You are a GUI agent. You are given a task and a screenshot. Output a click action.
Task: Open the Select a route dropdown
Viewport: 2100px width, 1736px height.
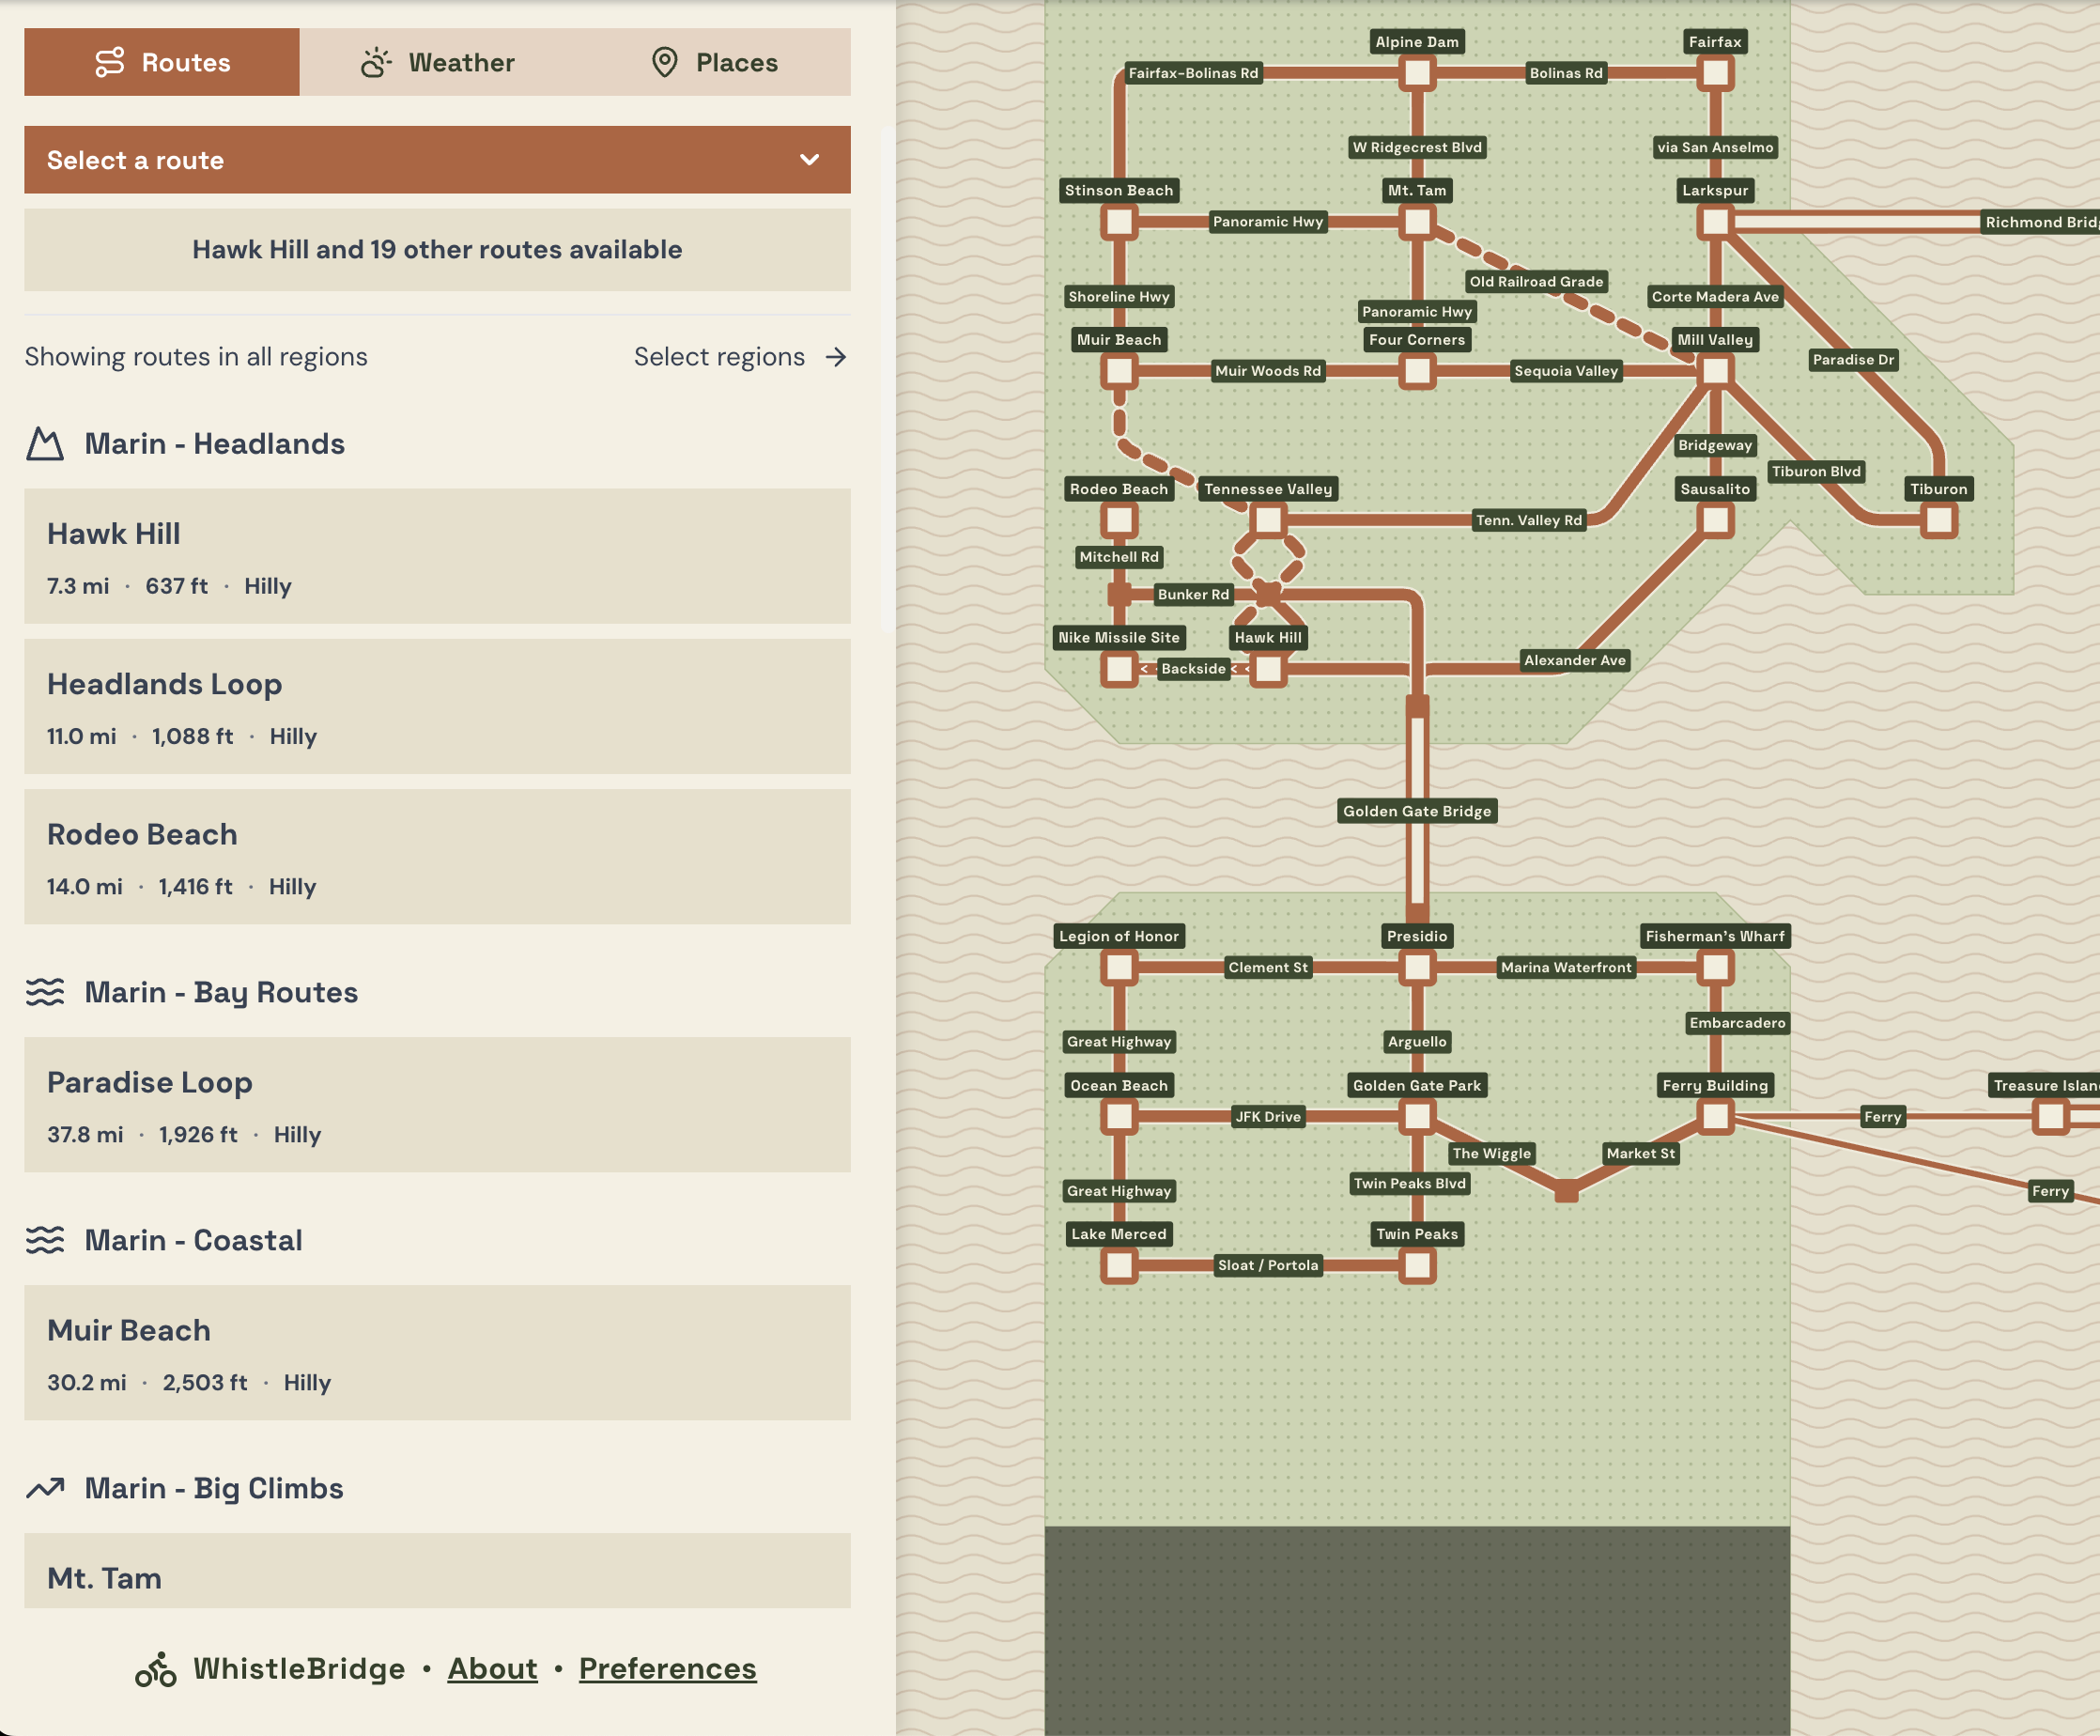[437, 160]
